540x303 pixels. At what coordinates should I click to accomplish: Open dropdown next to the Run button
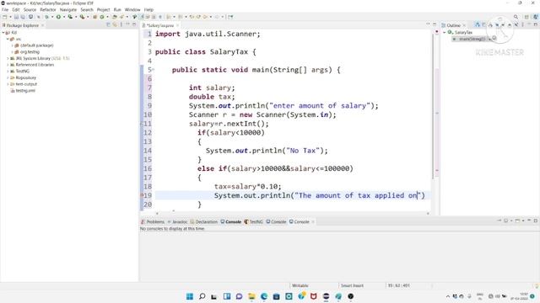64,17
